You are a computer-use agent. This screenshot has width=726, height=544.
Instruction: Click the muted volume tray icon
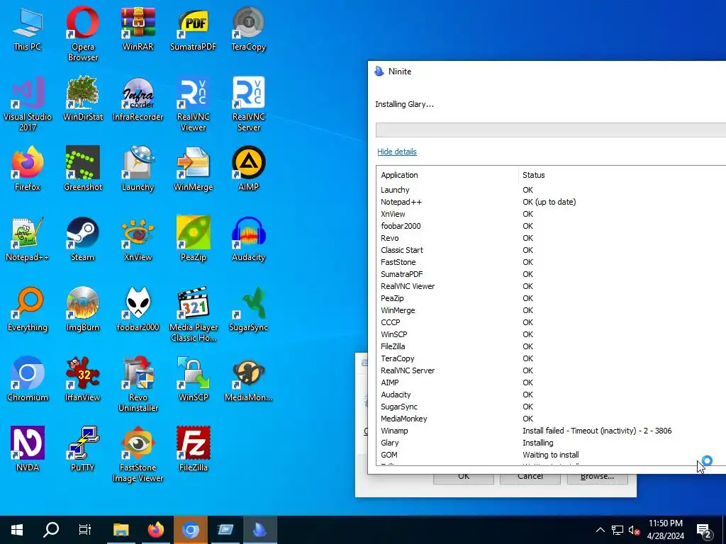[634, 530]
